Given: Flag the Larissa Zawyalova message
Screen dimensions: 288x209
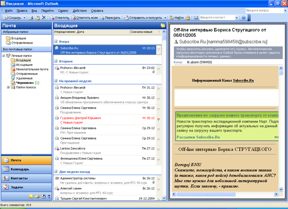Looking at the screenshot, I should pos(159,150).
